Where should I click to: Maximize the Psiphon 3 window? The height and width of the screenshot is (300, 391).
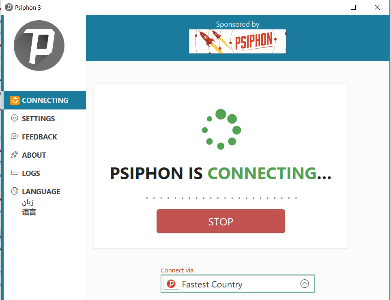pos(353,7)
